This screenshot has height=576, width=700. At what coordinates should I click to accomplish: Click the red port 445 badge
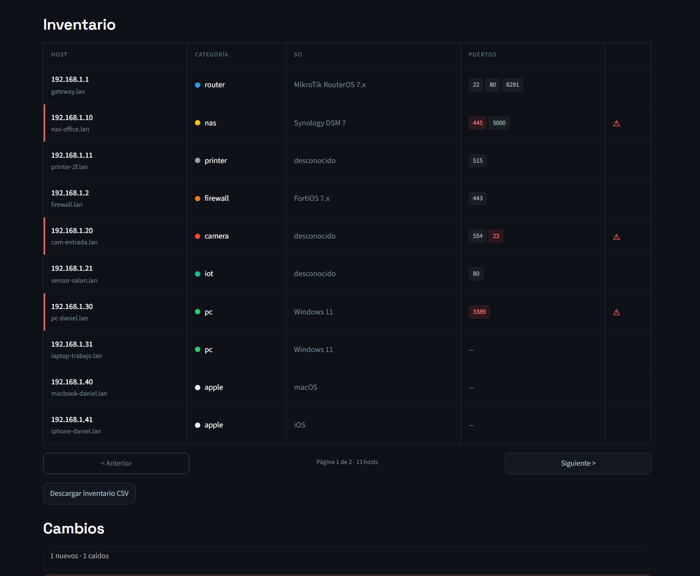tap(478, 123)
